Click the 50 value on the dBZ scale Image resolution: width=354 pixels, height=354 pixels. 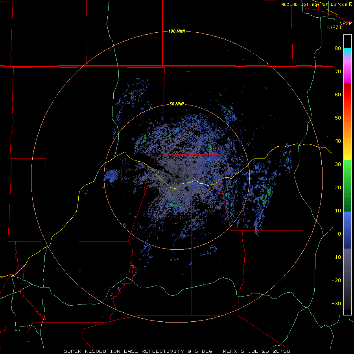(x=338, y=118)
